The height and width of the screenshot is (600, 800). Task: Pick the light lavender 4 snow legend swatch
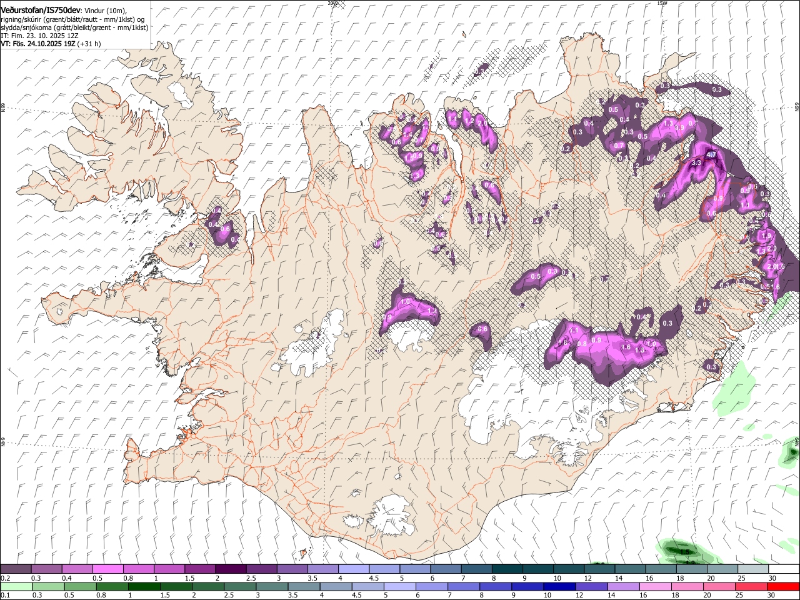pos(354,569)
